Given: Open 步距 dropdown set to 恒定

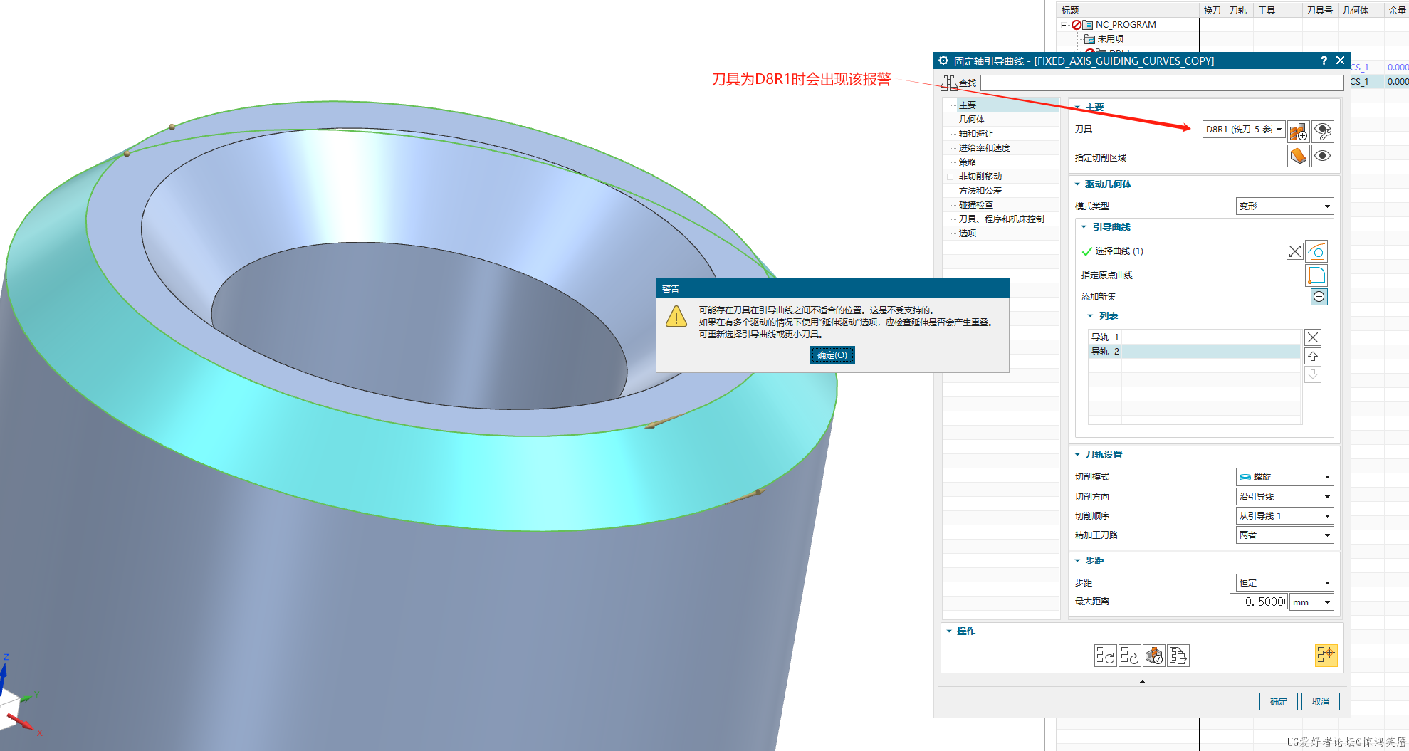Looking at the screenshot, I should click(1284, 583).
